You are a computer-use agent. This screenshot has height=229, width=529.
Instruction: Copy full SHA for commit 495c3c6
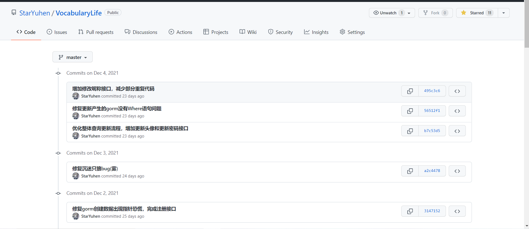[x=410, y=91]
